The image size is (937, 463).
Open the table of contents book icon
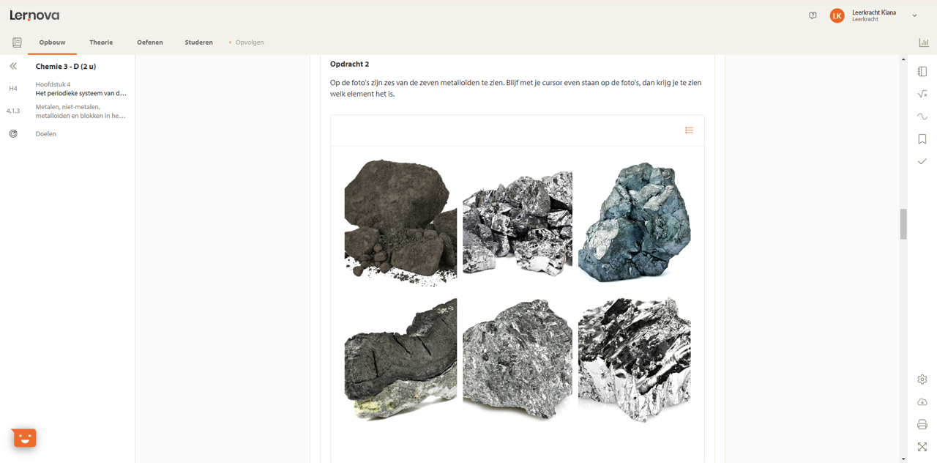[x=17, y=42]
